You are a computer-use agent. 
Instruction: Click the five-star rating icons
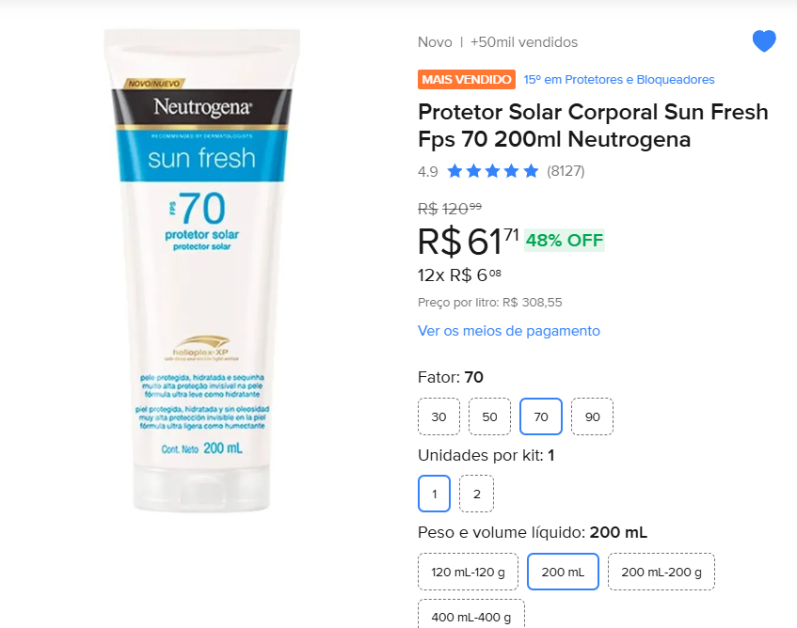[492, 171]
